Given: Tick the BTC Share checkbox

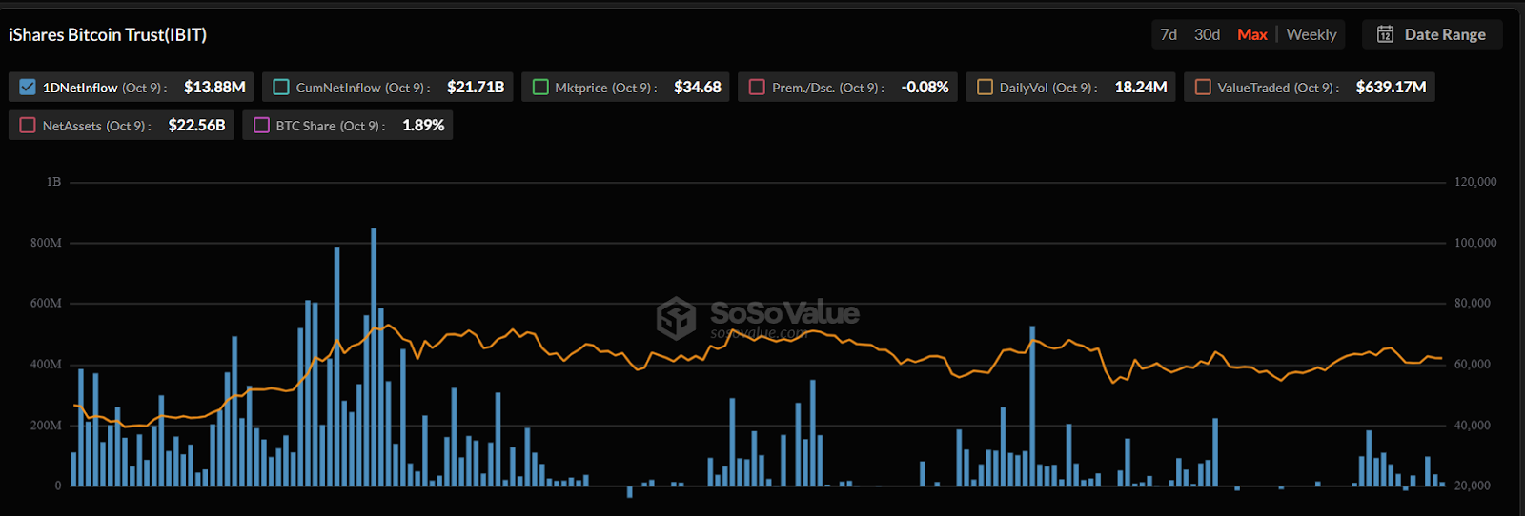Looking at the screenshot, I should click(x=261, y=125).
